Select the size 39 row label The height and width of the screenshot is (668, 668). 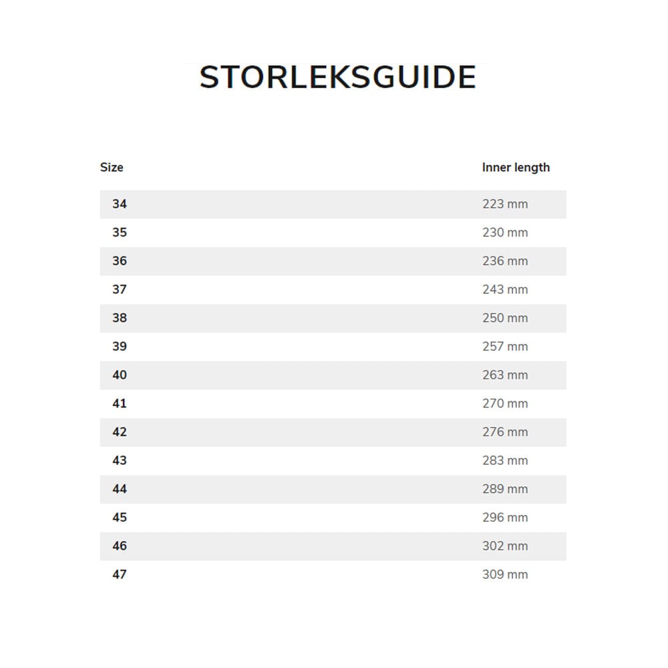click(x=120, y=347)
